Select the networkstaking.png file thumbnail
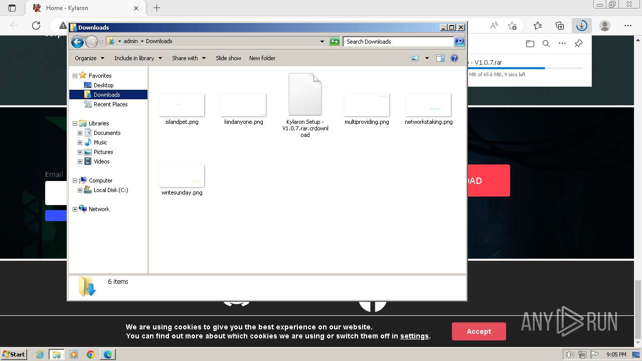642x361 pixels. [x=428, y=105]
